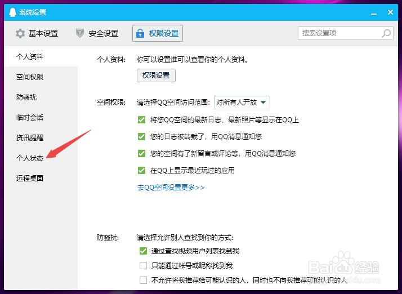Click the 防骚扰: heading in the content pane
Viewport: 402px width, 294px height.
(x=108, y=238)
